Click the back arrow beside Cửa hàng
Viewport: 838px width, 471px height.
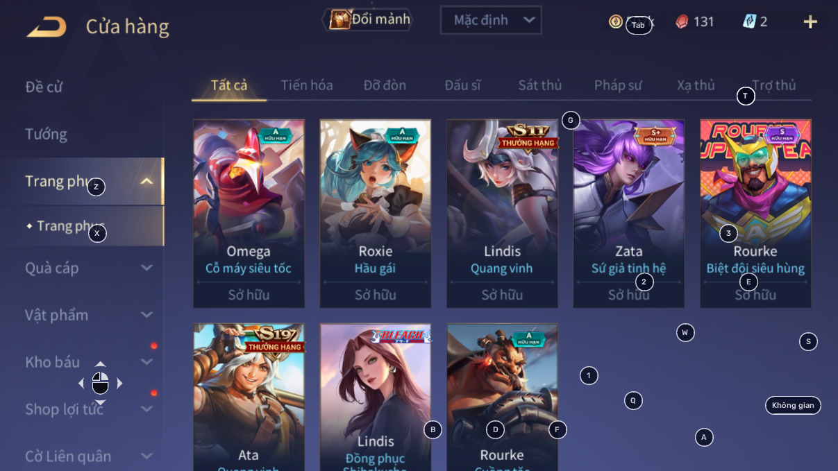tap(47, 27)
